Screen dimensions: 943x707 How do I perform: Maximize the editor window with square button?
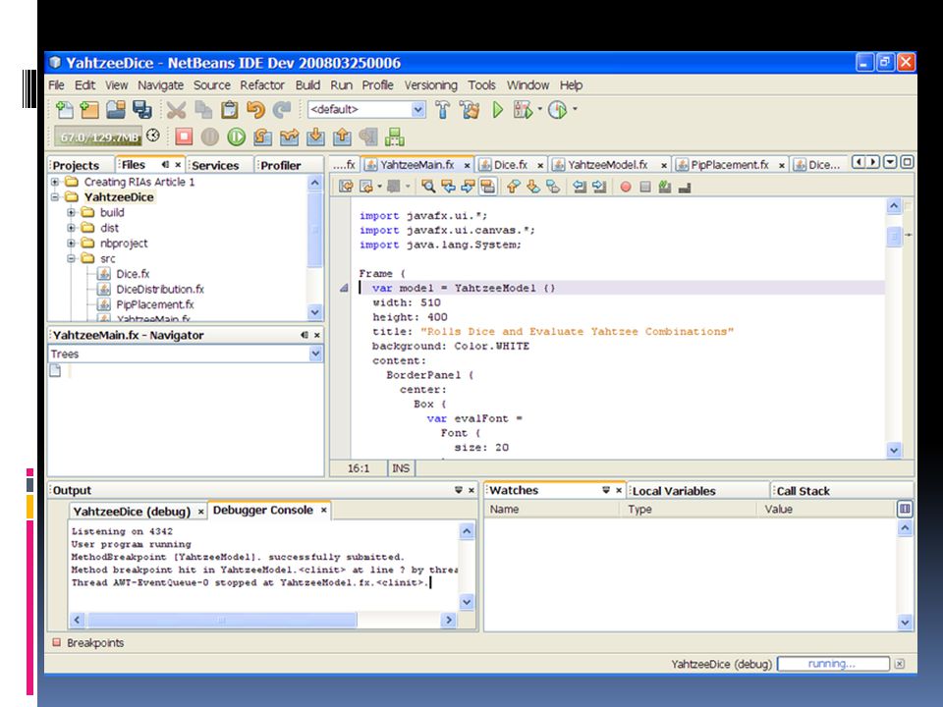coord(907,162)
